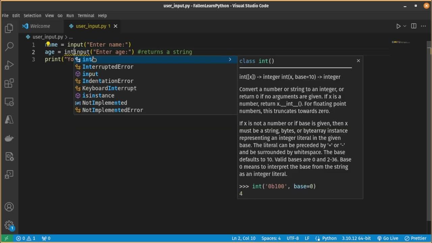Image resolution: width=432 pixels, height=243 pixels.
Task: Open the Search view icon
Action: pyautogui.click(x=9, y=46)
